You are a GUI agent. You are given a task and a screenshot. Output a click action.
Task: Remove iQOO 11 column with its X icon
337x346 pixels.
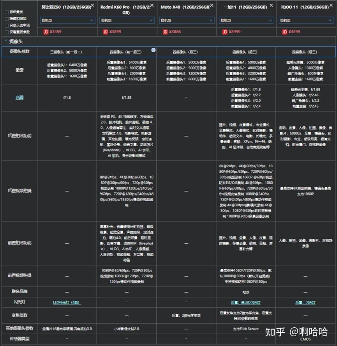[331, 5]
